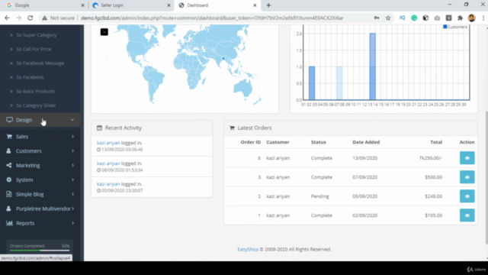
Task: Open the browser extensions puzzle icon
Action: [460, 18]
